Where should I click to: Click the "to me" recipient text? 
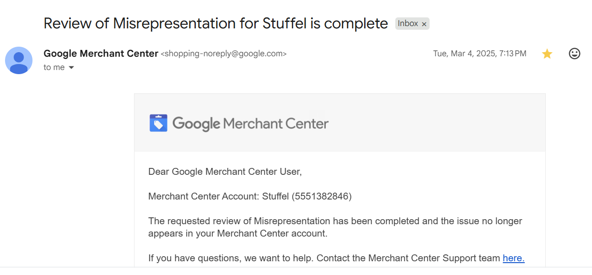tap(54, 67)
